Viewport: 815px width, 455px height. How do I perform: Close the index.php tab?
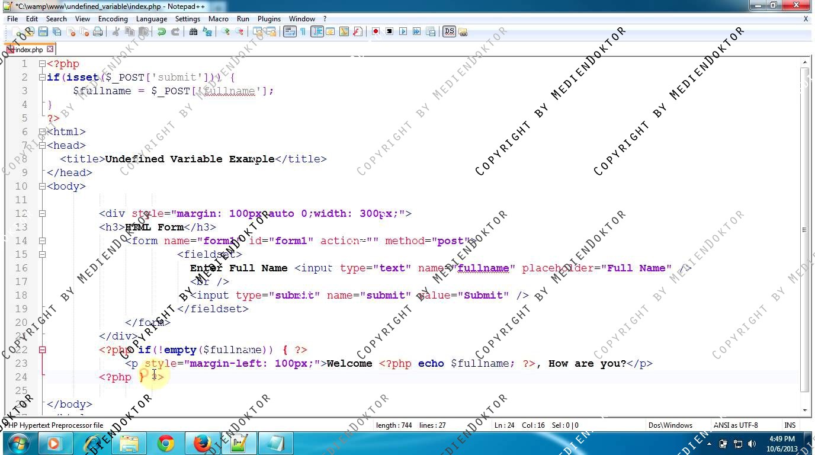50,49
